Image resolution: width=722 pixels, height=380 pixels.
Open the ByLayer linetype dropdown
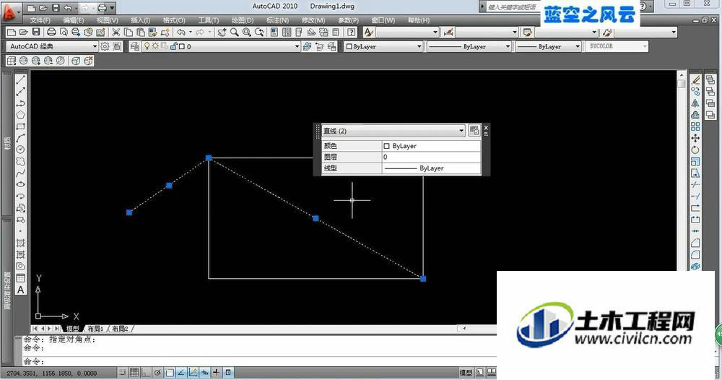pyautogui.click(x=469, y=46)
